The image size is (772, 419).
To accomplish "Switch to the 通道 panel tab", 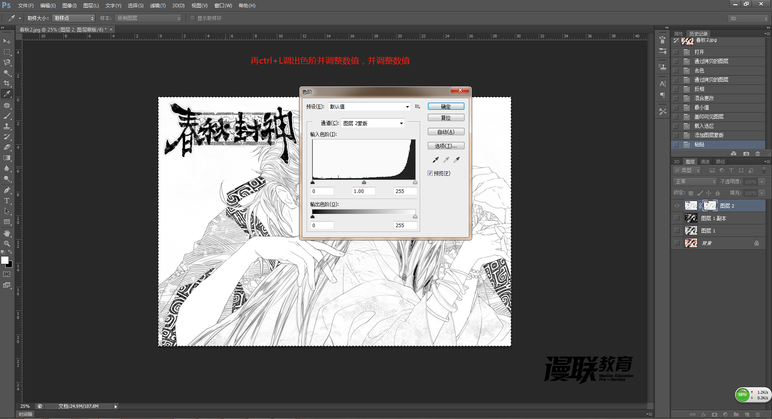I will 705,162.
